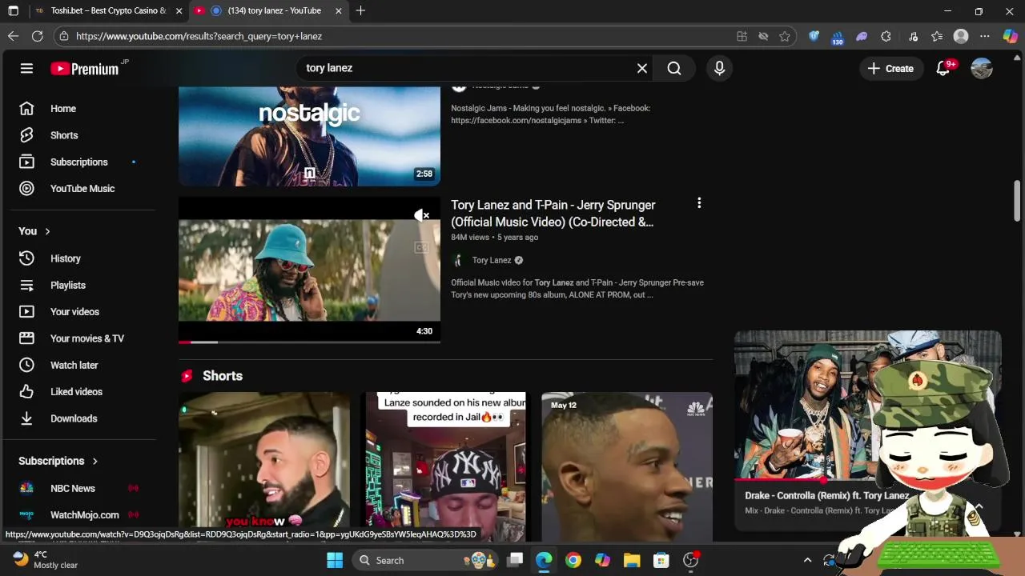Open the Jerry Sprunger video title

(x=553, y=214)
